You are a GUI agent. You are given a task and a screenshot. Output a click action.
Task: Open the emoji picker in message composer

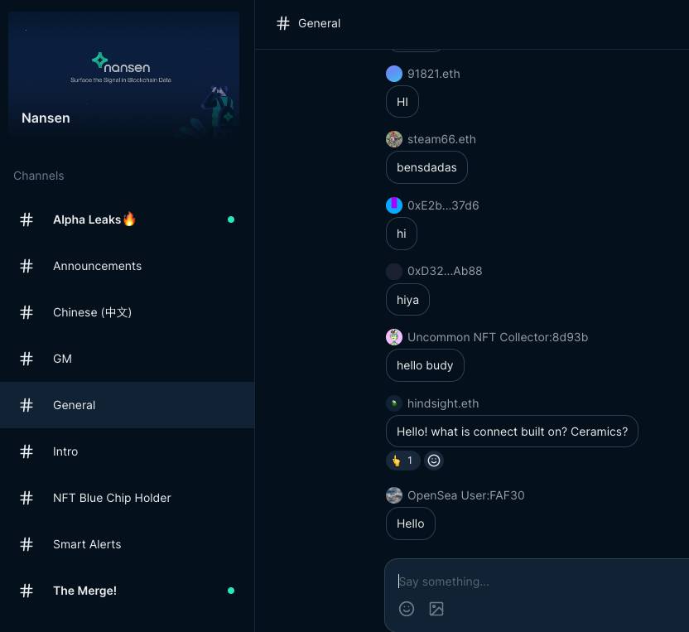point(407,609)
